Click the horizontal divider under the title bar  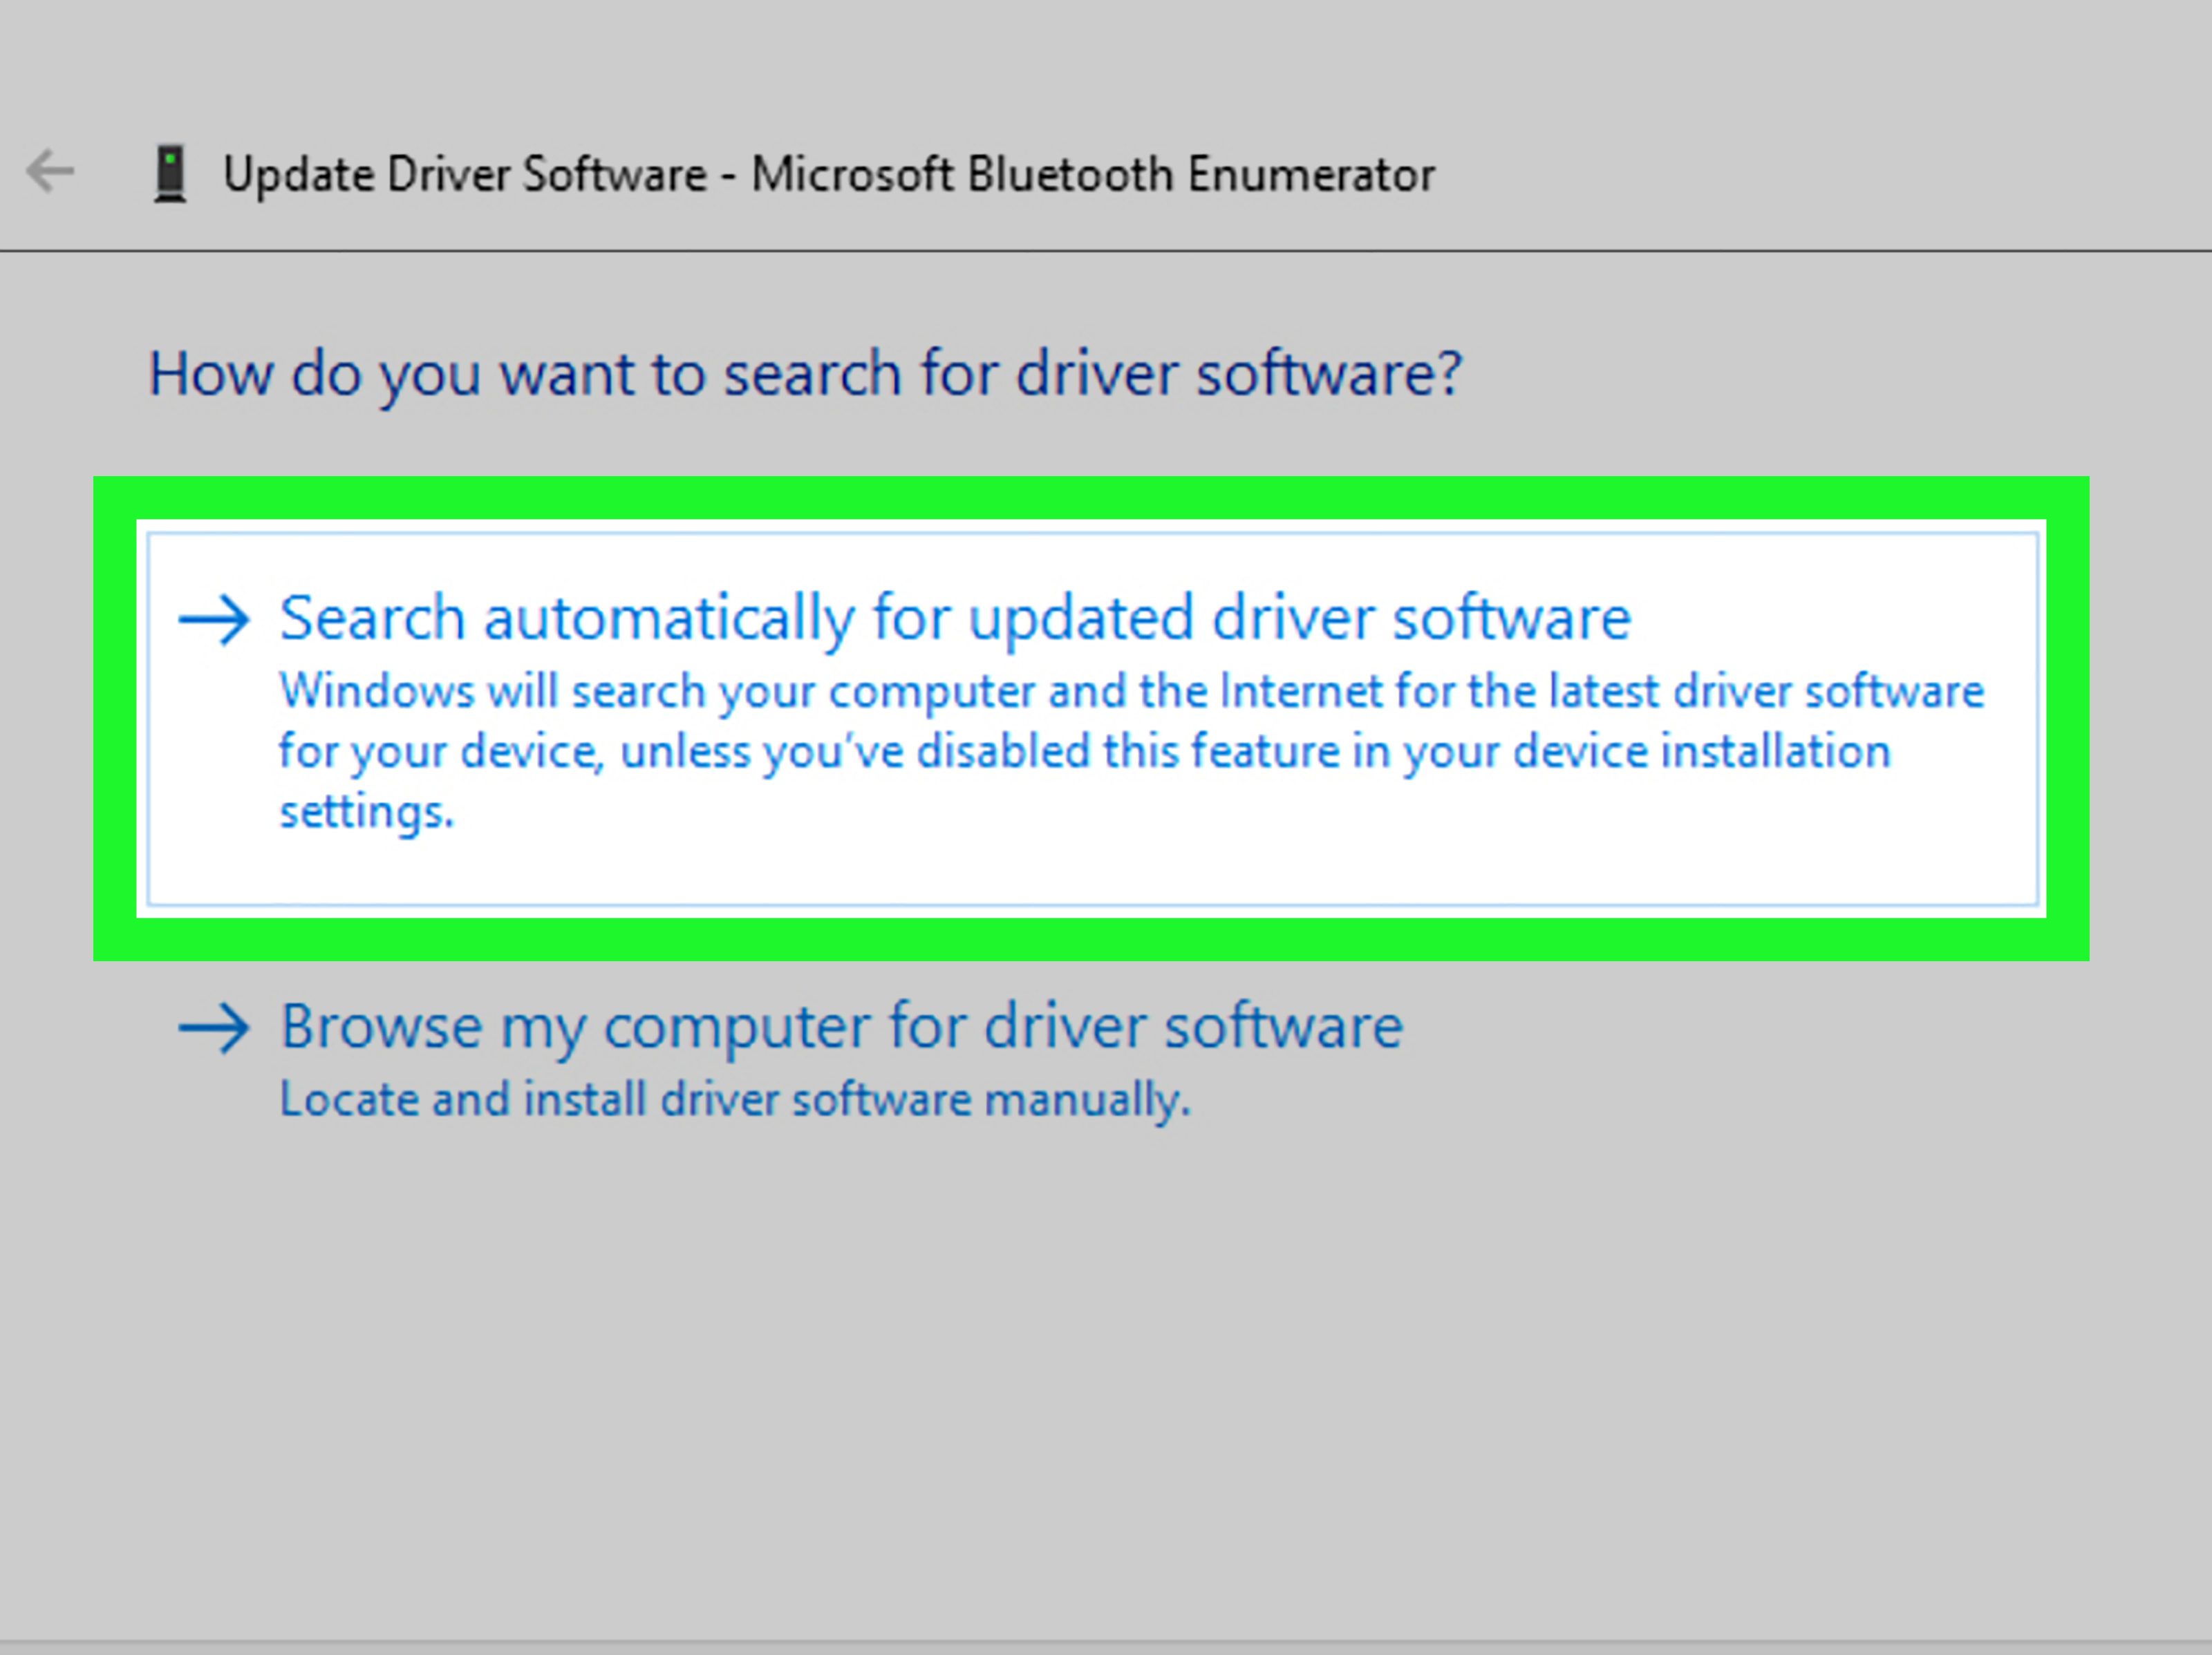1106,251
